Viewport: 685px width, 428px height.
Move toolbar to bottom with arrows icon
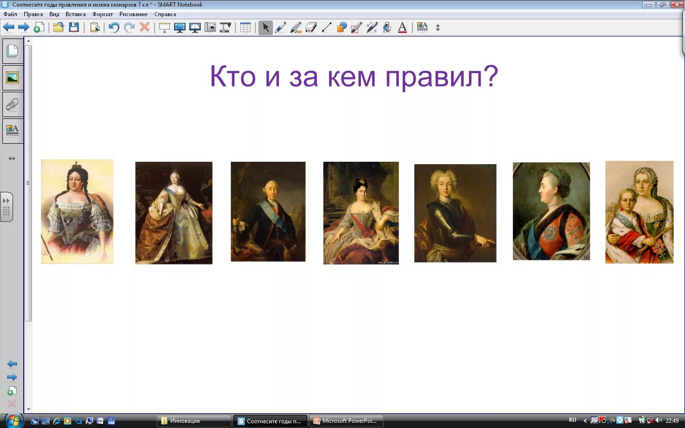[438, 28]
